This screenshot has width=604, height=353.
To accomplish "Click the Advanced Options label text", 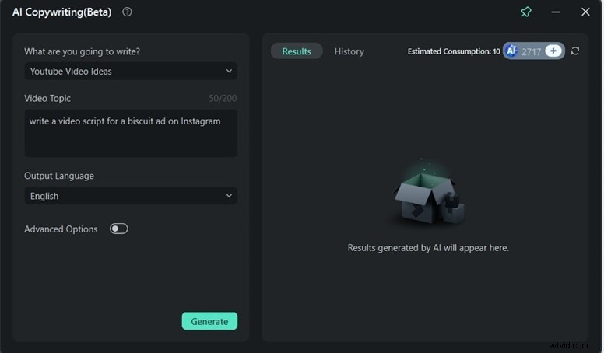I will [61, 229].
